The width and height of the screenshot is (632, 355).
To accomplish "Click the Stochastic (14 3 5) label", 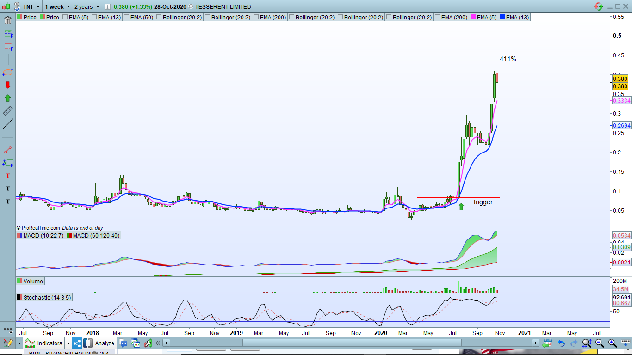I will (44, 297).
